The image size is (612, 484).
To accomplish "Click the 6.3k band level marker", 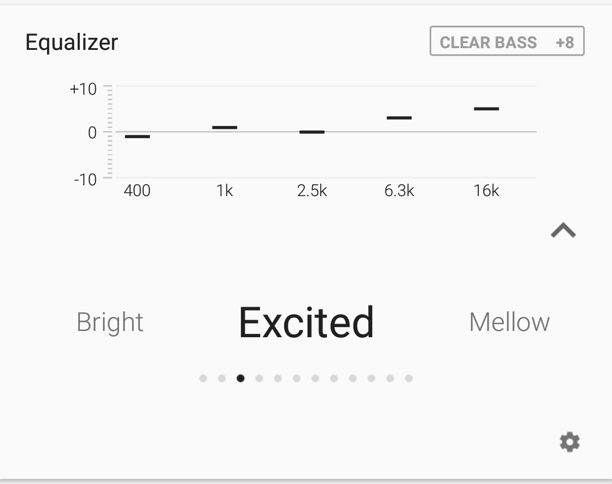I will tap(399, 117).
